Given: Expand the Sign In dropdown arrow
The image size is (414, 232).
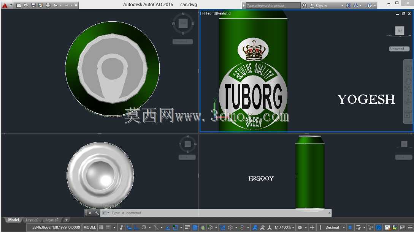Looking at the screenshot, I should click(x=342, y=6).
